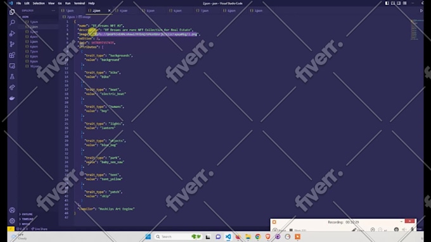
Task: Collapse the JSON folder in Explorer
Action: click(25, 16)
